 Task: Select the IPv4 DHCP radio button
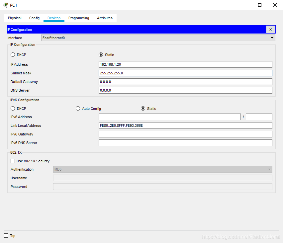click(x=13, y=55)
